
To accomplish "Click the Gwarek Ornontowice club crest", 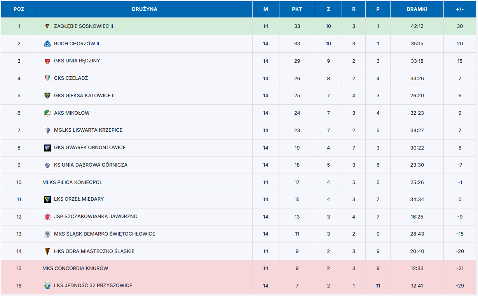I will [x=47, y=148].
